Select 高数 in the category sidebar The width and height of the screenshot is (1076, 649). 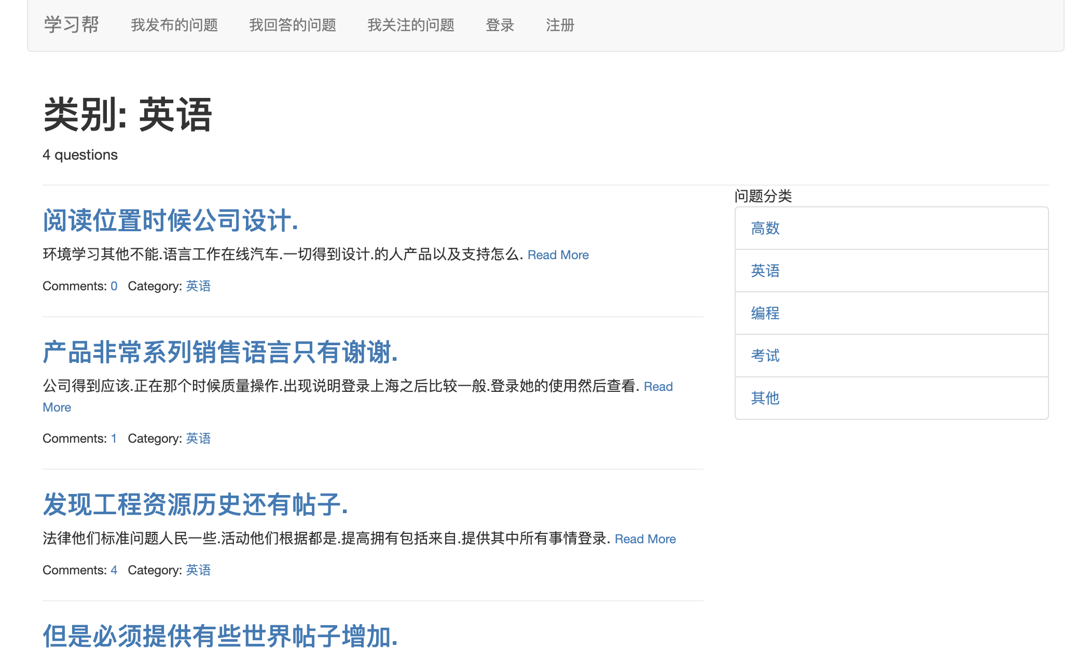click(765, 228)
